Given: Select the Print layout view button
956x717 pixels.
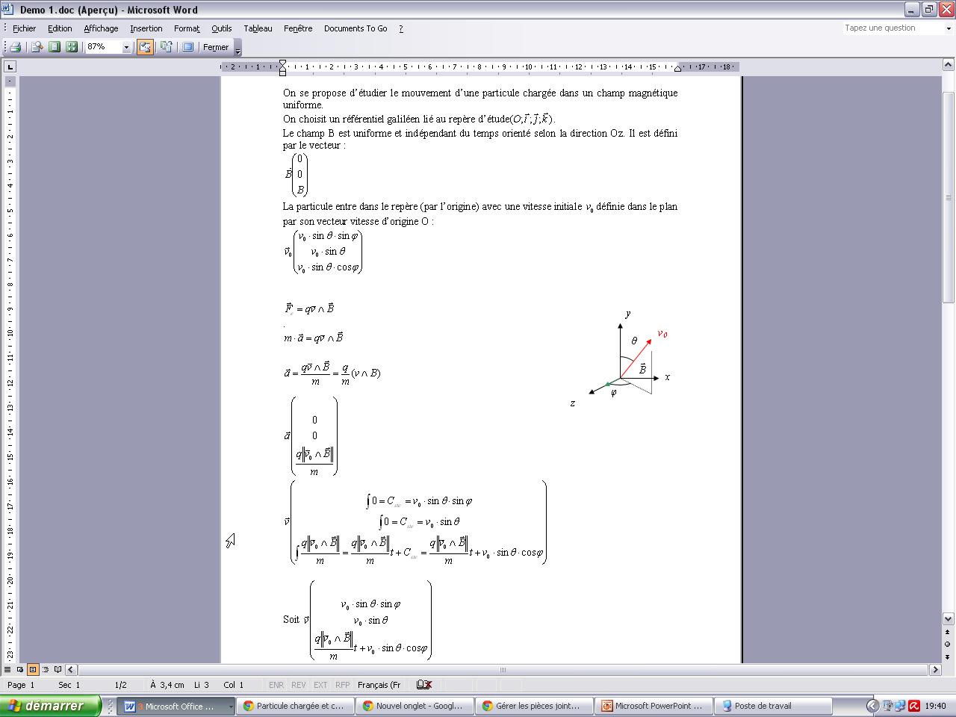Looking at the screenshot, I should point(33,669).
